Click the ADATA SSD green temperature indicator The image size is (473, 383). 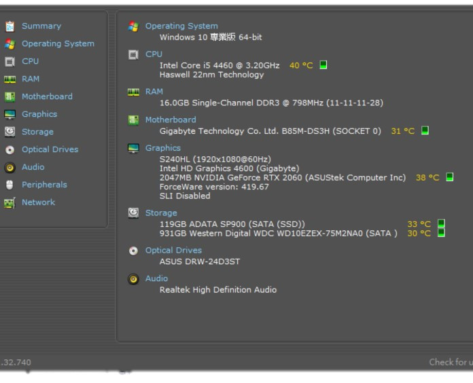(x=441, y=223)
